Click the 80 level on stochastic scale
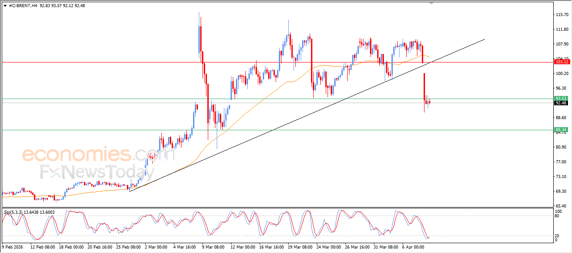The height and width of the screenshot is (253, 572). 557,216
